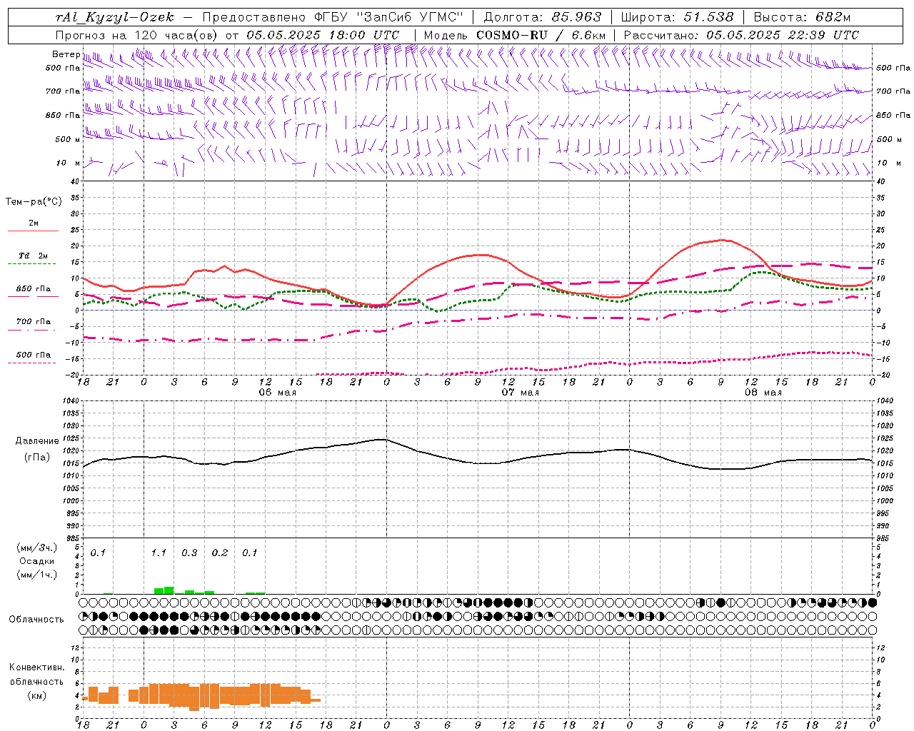
Task: Click the (мм/1ч.) unit label
Action: (x=36, y=575)
